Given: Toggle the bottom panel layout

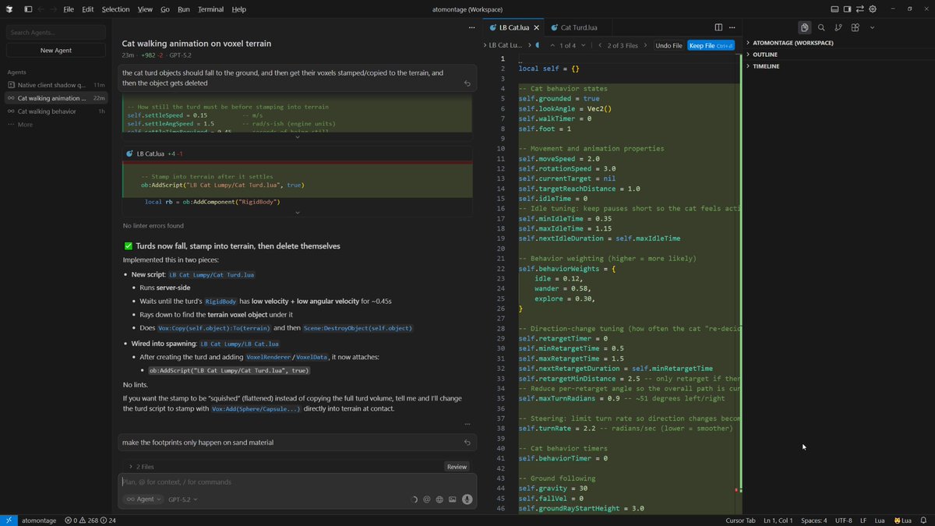Looking at the screenshot, I should (x=834, y=9).
